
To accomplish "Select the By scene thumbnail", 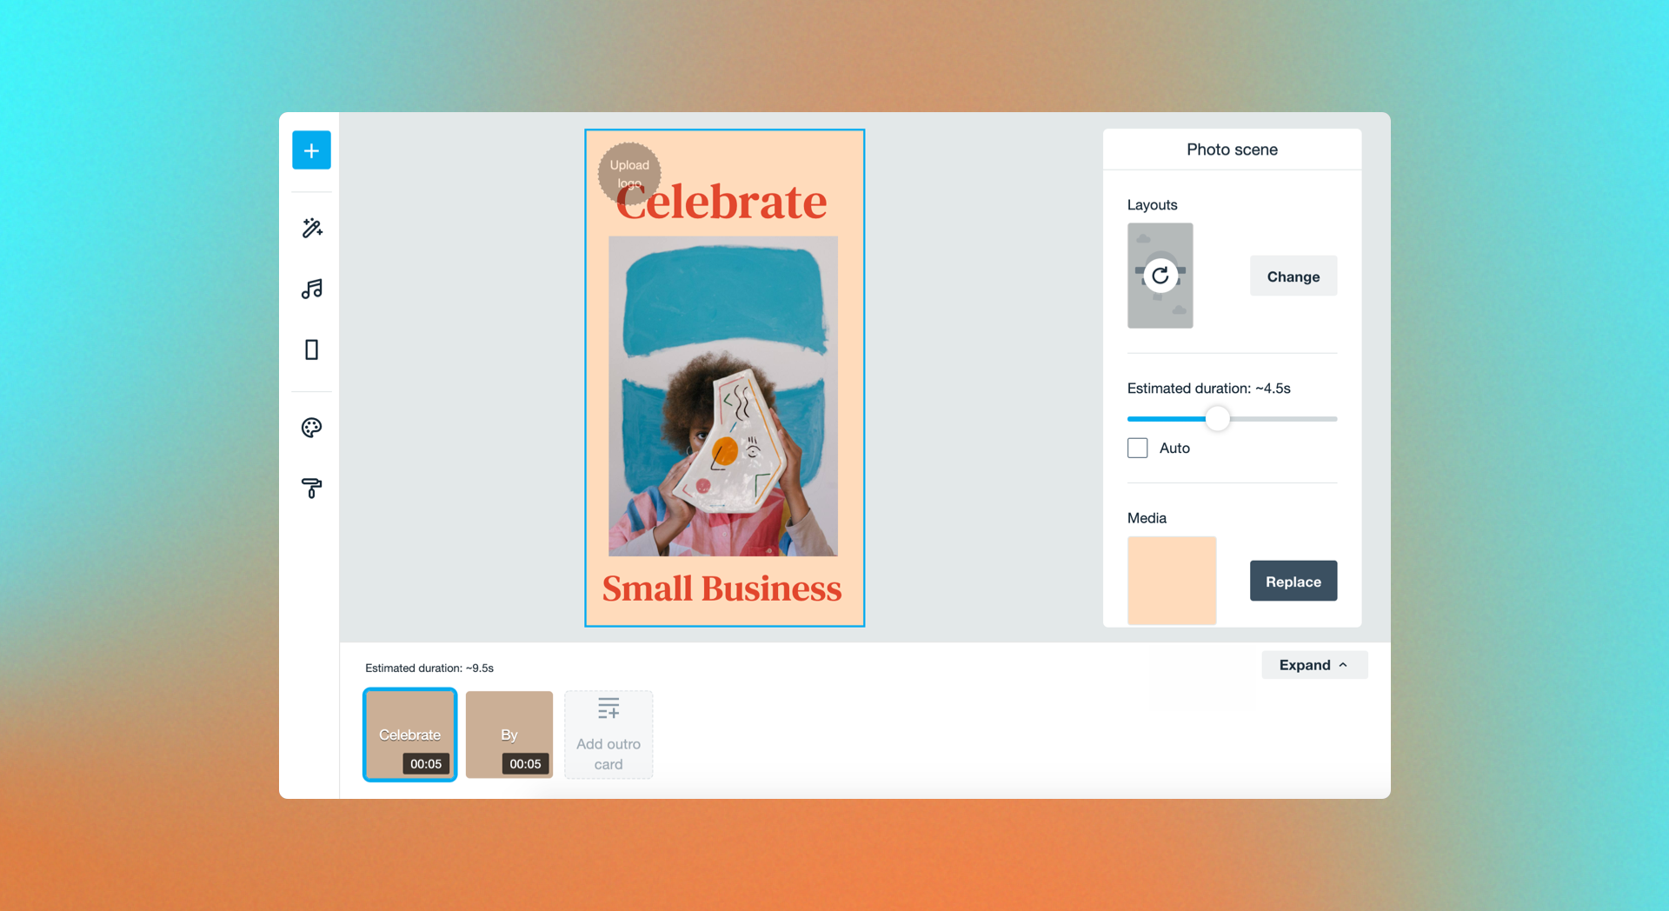I will point(509,735).
